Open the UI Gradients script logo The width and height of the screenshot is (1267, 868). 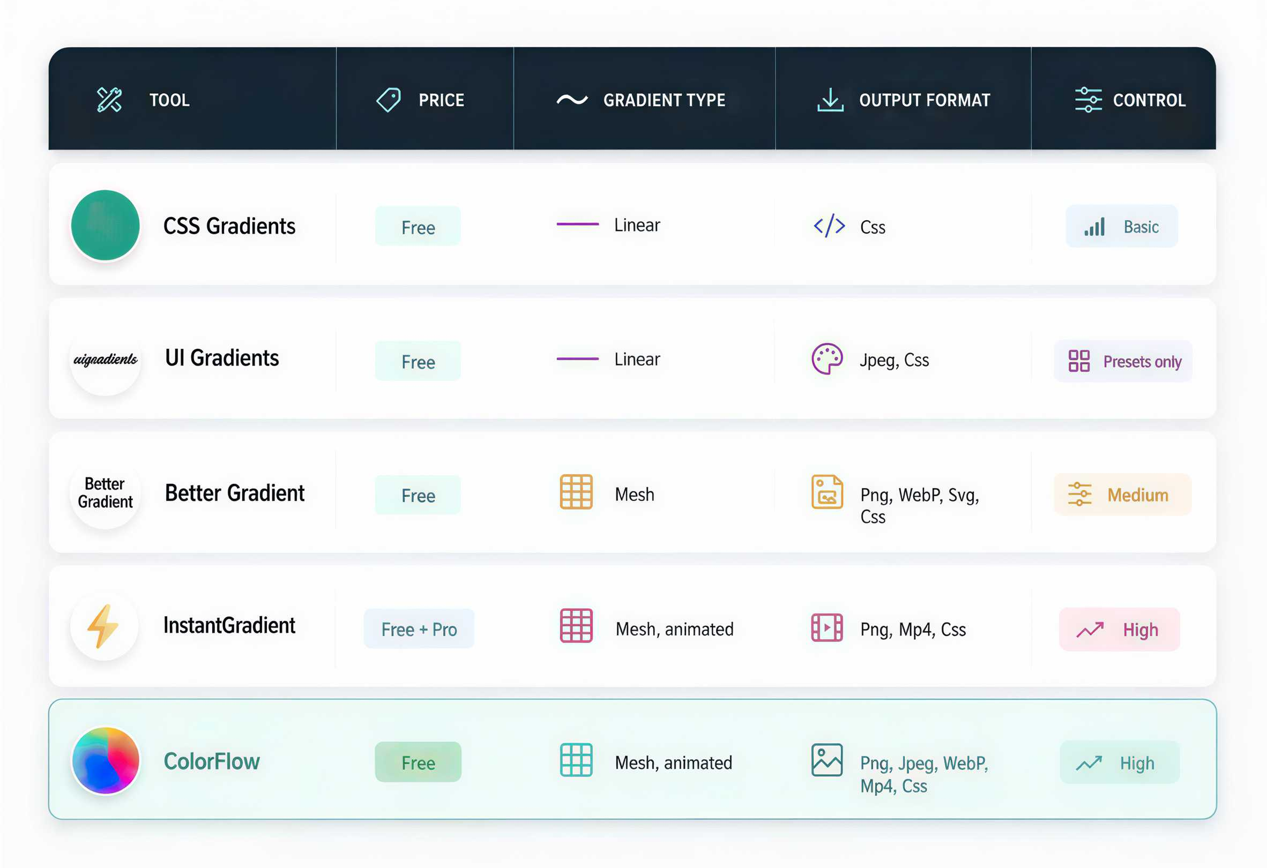(105, 360)
